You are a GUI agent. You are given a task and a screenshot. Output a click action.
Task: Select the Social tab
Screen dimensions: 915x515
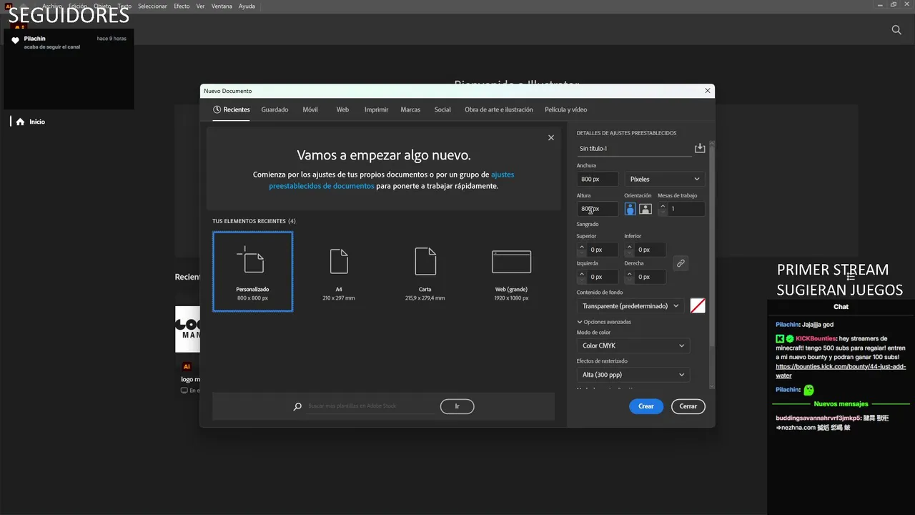pyautogui.click(x=442, y=109)
